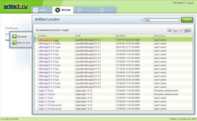
Task: Click the Artifactory version footer text
Action: (183, 119)
